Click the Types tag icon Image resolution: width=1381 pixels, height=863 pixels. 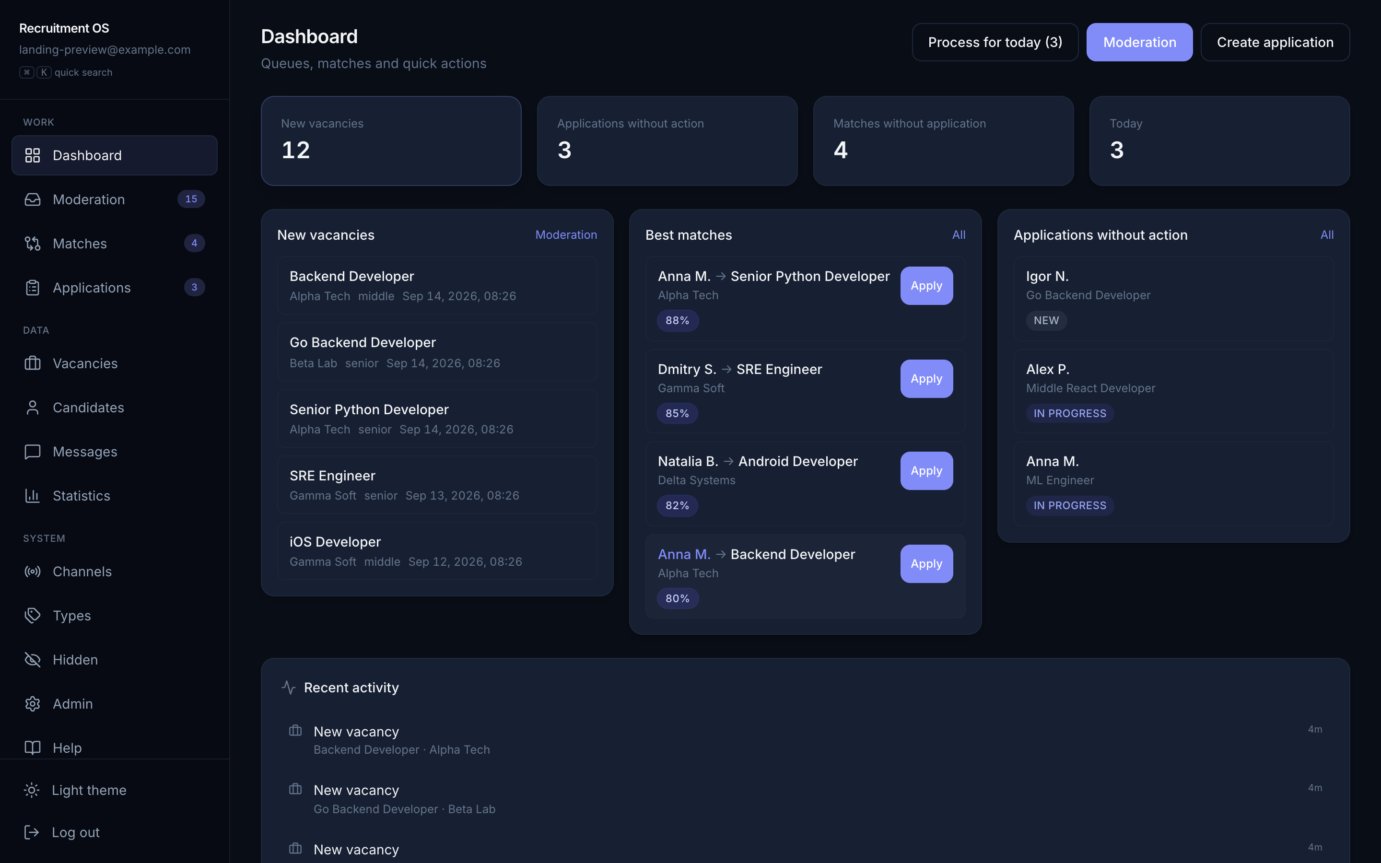33,615
